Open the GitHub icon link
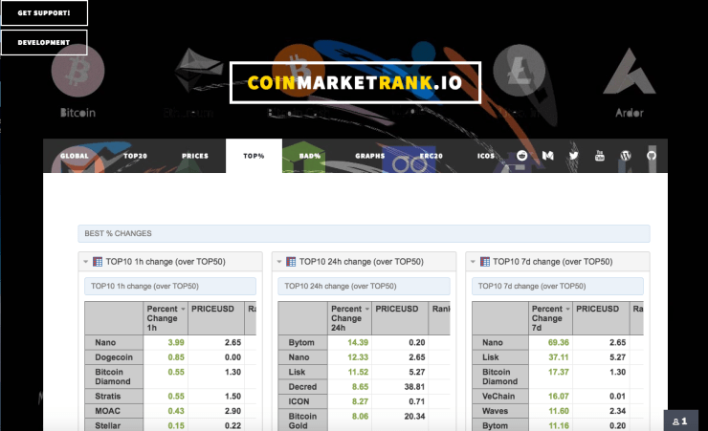This screenshot has width=708, height=431. point(652,156)
